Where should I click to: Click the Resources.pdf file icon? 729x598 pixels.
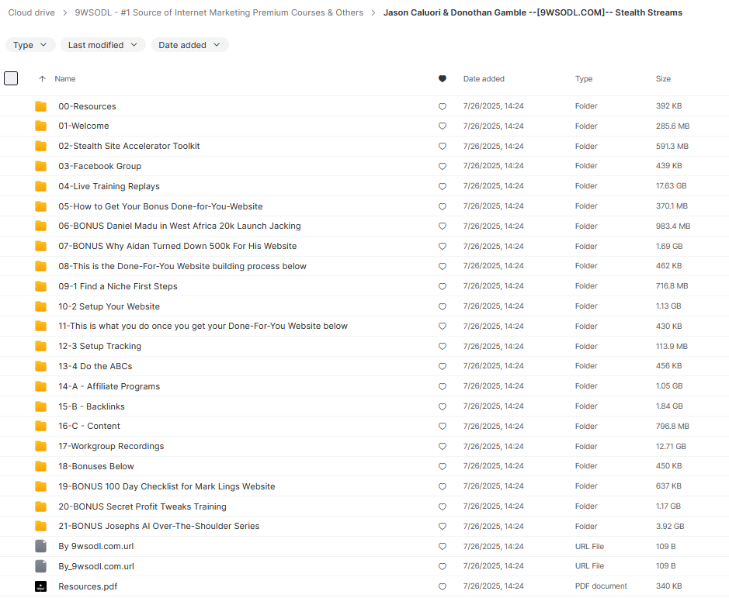coord(41,586)
